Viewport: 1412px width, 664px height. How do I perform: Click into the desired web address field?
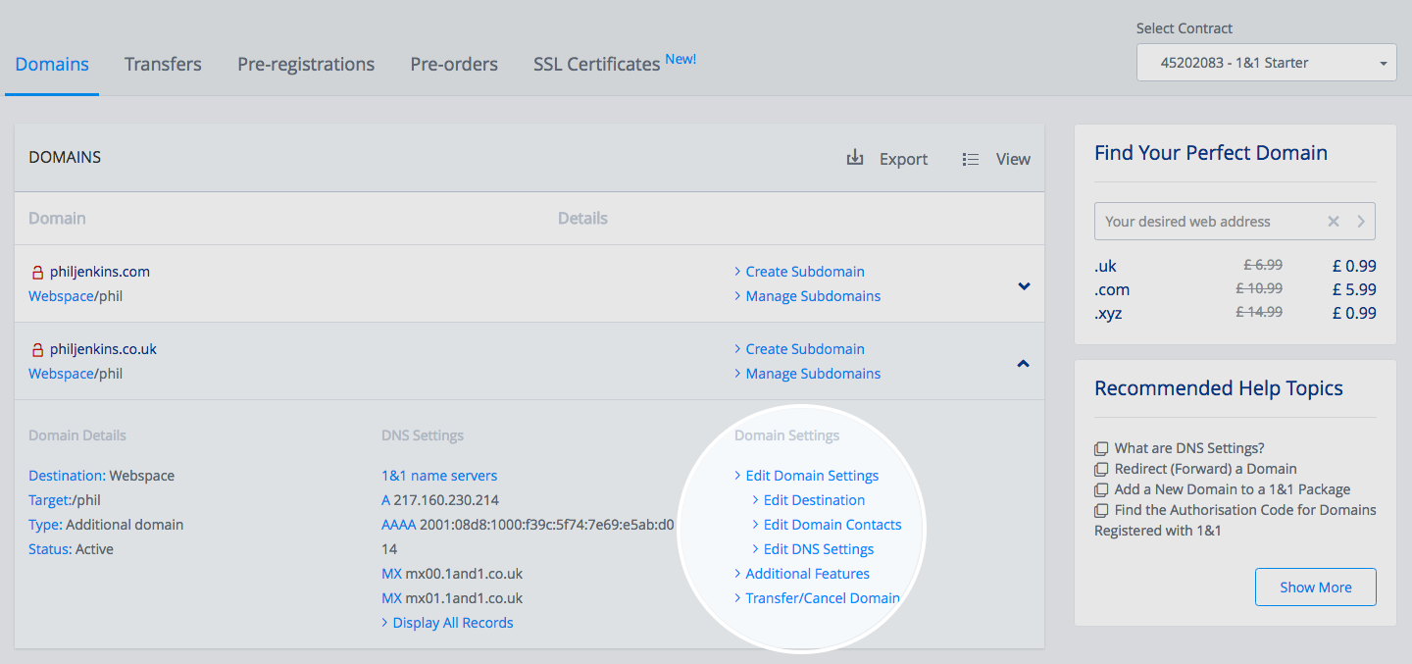[x=1206, y=222]
